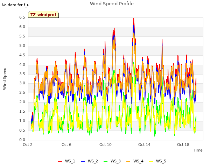The width and height of the screenshot is (224, 168).
Task: Toggle the WS_3 legend entry
Action: point(112,161)
